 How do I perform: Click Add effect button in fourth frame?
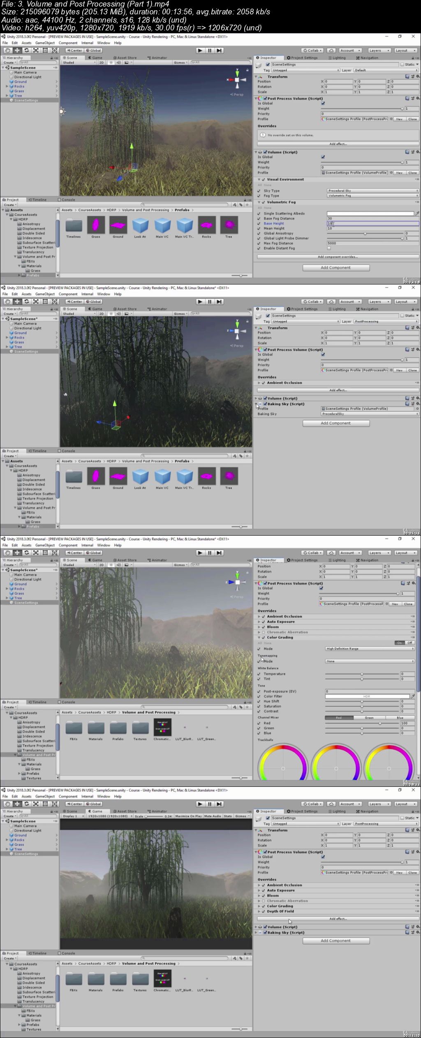[338, 919]
